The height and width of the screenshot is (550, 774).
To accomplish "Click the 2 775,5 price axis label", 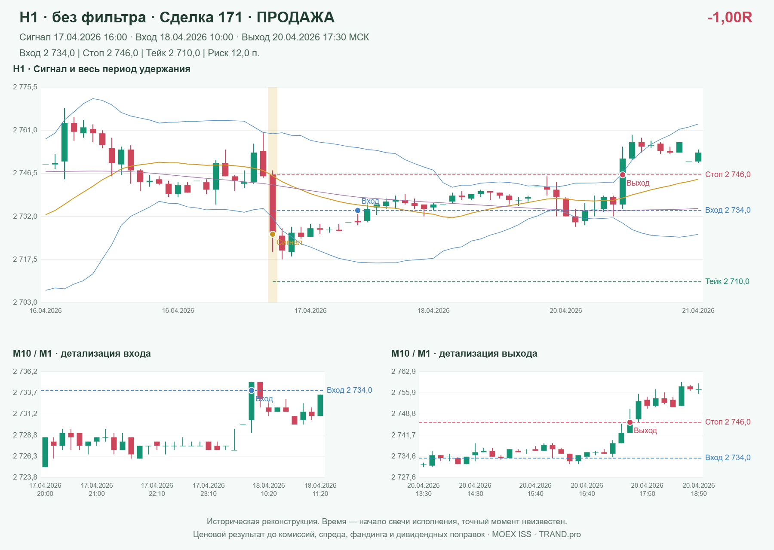I will tap(25, 87).
